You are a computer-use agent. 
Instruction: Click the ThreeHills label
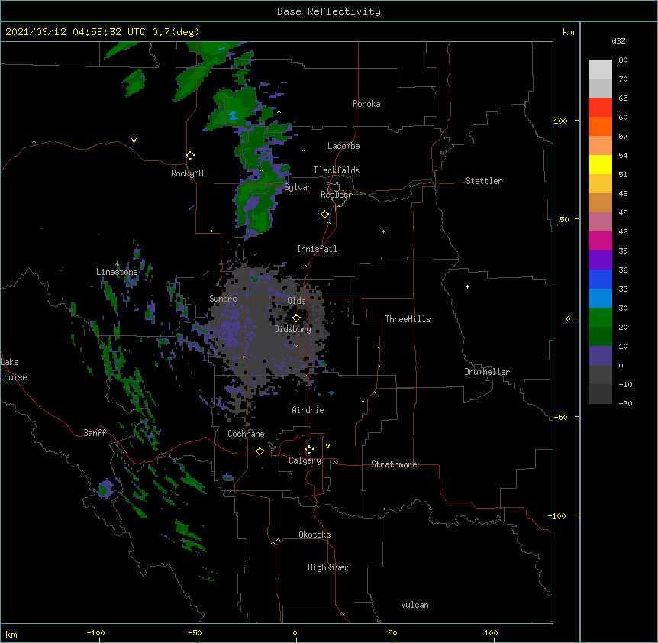click(408, 319)
